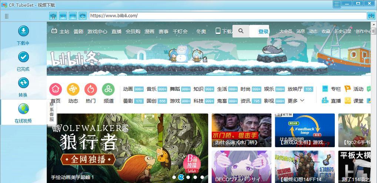Open the 最终幻想14 video thumbnail

click(x=305, y=167)
